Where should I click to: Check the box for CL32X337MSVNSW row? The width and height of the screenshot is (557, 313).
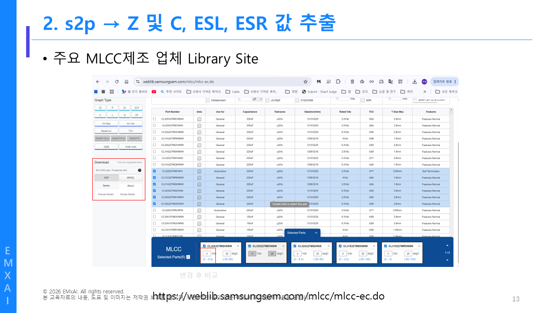click(154, 119)
